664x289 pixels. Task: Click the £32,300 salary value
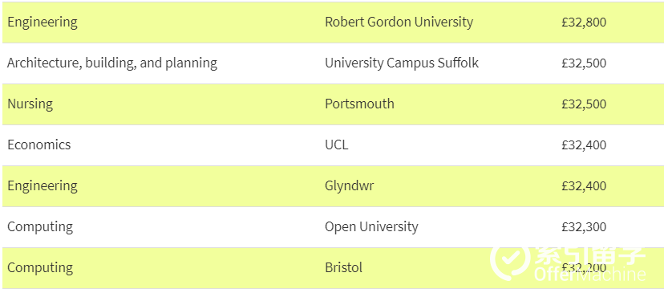(x=584, y=227)
